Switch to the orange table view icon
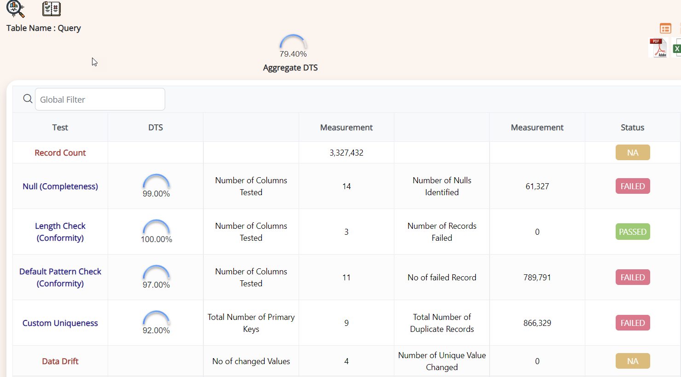Image resolution: width=681 pixels, height=377 pixels. tap(665, 29)
